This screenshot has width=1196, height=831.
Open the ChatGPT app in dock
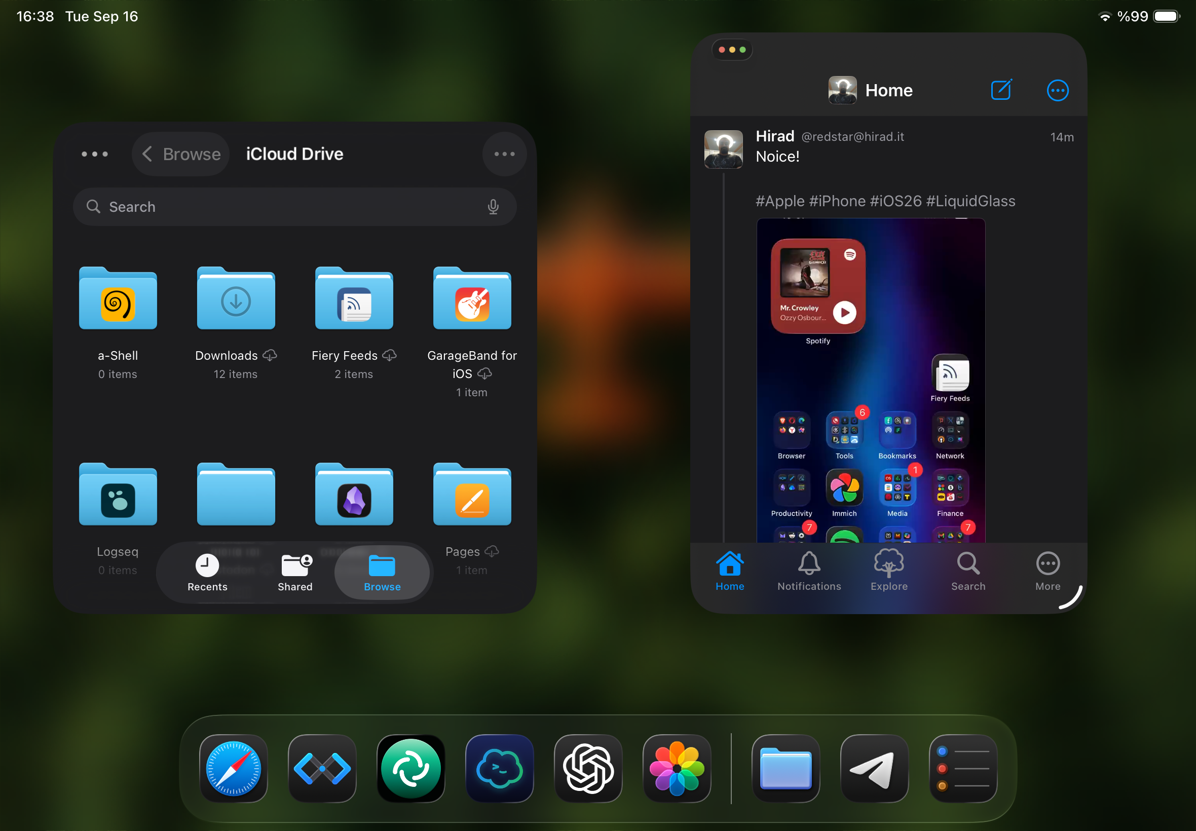[588, 768]
